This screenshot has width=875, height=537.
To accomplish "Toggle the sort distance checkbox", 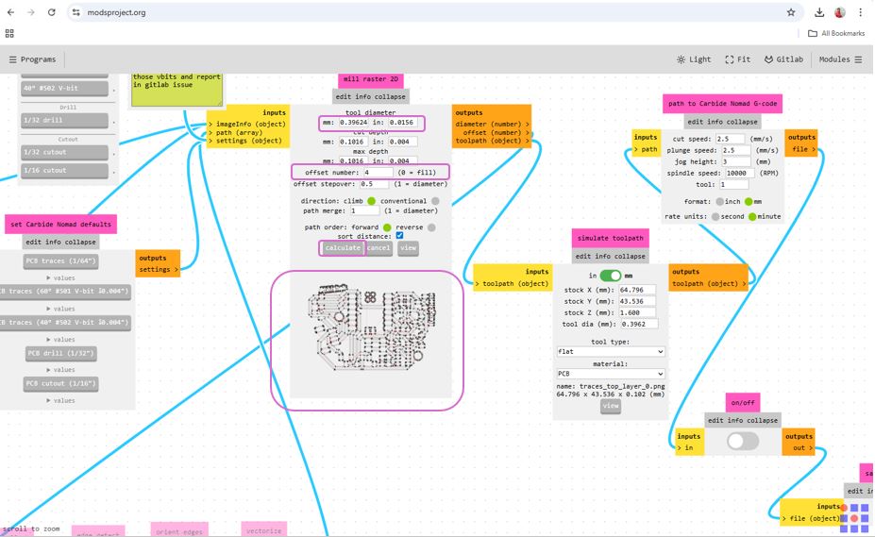I will pyautogui.click(x=399, y=236).
